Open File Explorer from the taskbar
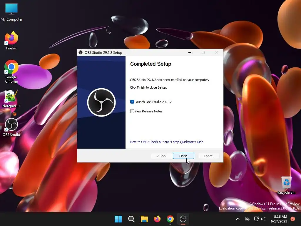301x226 pixels. click(x=144, y=219)
